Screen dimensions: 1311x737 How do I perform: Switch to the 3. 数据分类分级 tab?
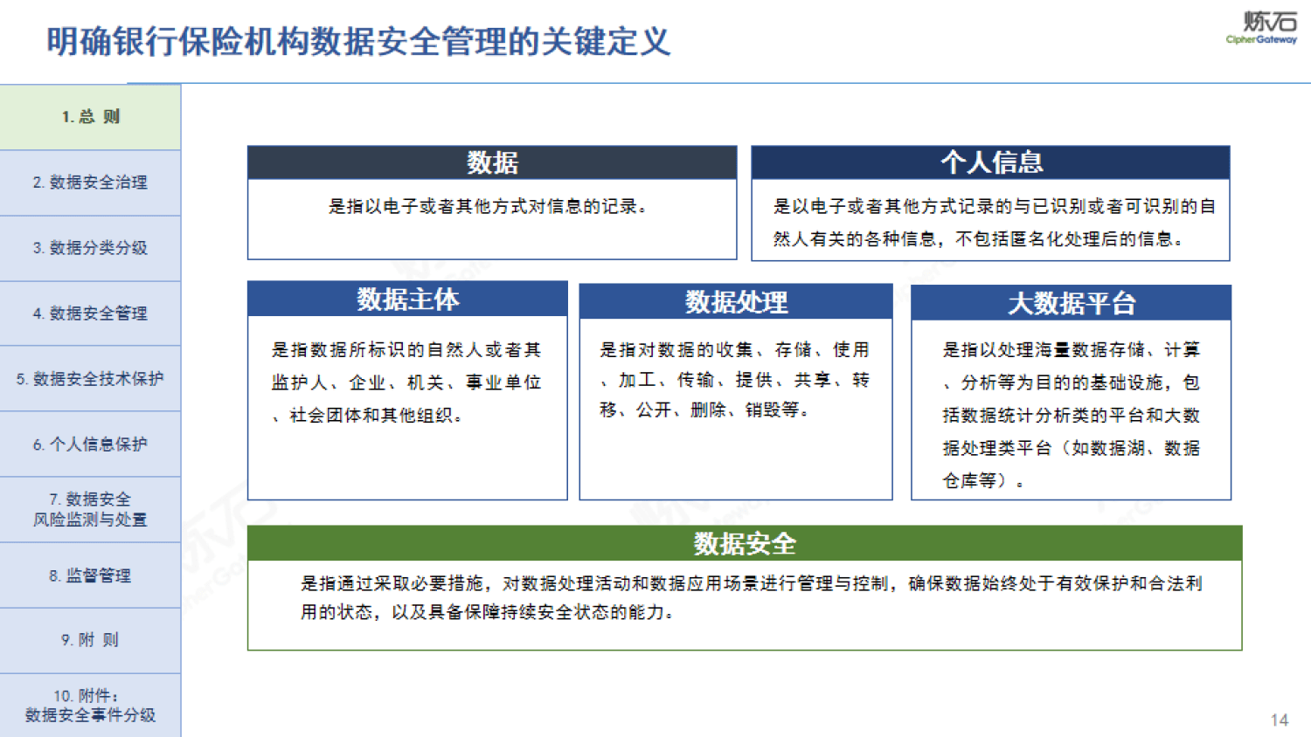[90, 248]
